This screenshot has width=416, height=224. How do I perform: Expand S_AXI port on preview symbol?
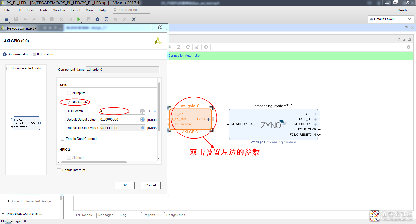coord(15,120)
